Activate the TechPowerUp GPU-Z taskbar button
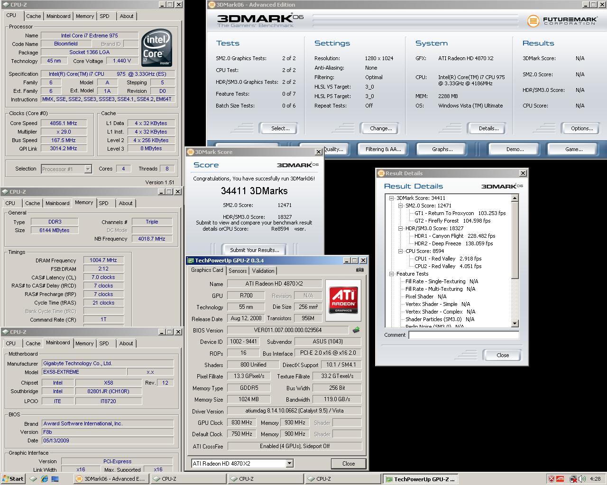The width and height of the screenshot is (607, 485). click(x=420, y=479)
